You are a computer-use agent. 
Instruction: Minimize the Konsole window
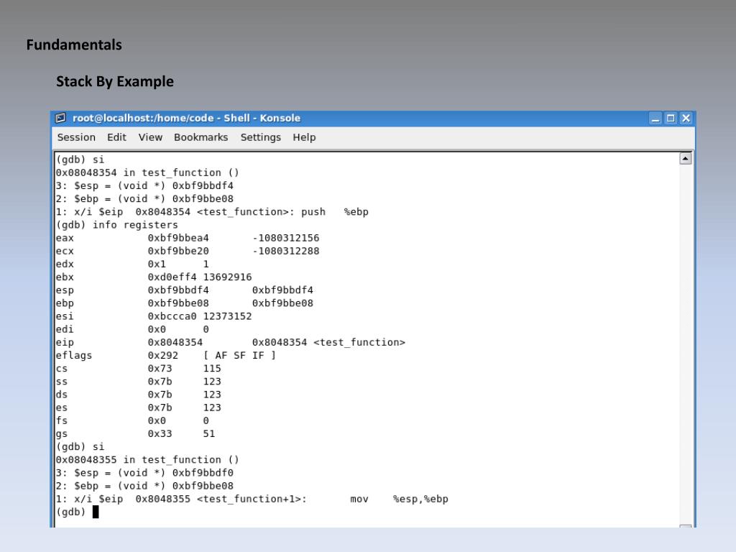655,119
